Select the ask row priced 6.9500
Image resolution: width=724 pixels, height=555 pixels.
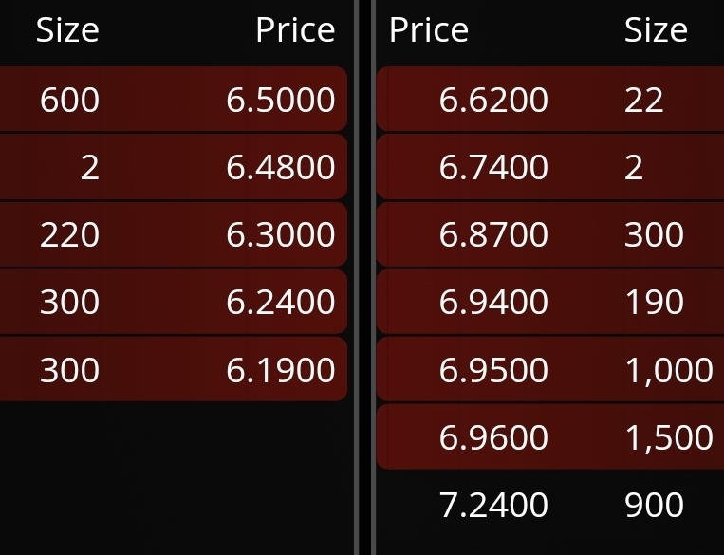click(x=550, y=369)
